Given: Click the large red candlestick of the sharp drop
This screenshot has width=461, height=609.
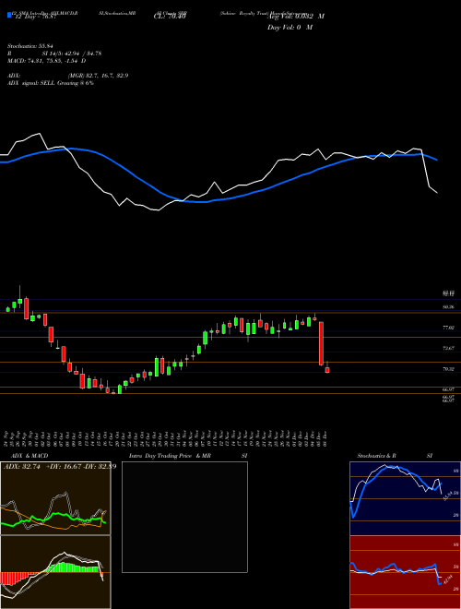Looking at the screenshot, I should [321, 344].
